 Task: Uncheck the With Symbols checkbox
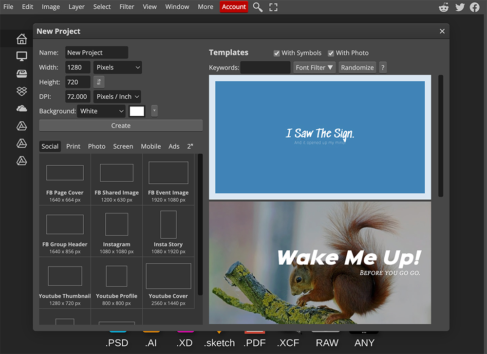pos(277,53)
